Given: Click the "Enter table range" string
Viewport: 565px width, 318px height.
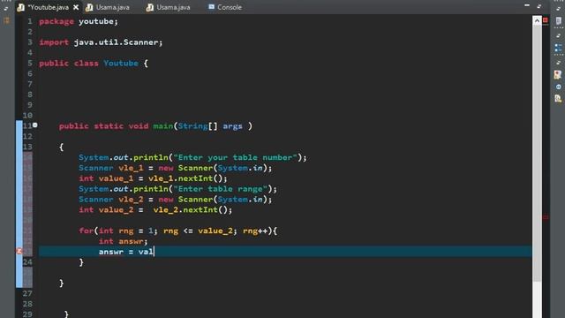Looking at the screenshot, I should 220,189.
